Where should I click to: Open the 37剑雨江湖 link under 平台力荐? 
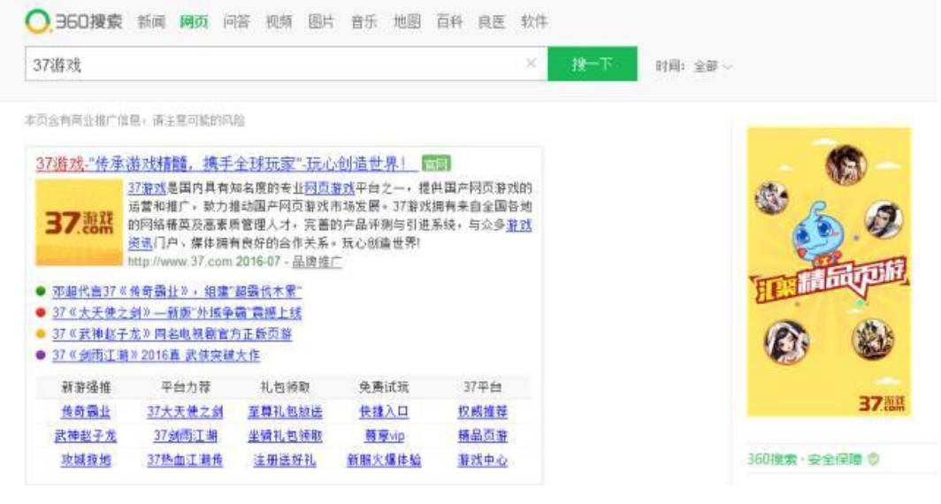tap(185, 436)
